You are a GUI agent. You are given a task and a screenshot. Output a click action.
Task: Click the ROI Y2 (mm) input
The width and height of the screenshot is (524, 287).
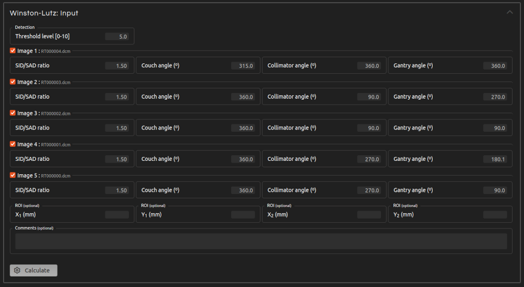(x=495, y=215)
